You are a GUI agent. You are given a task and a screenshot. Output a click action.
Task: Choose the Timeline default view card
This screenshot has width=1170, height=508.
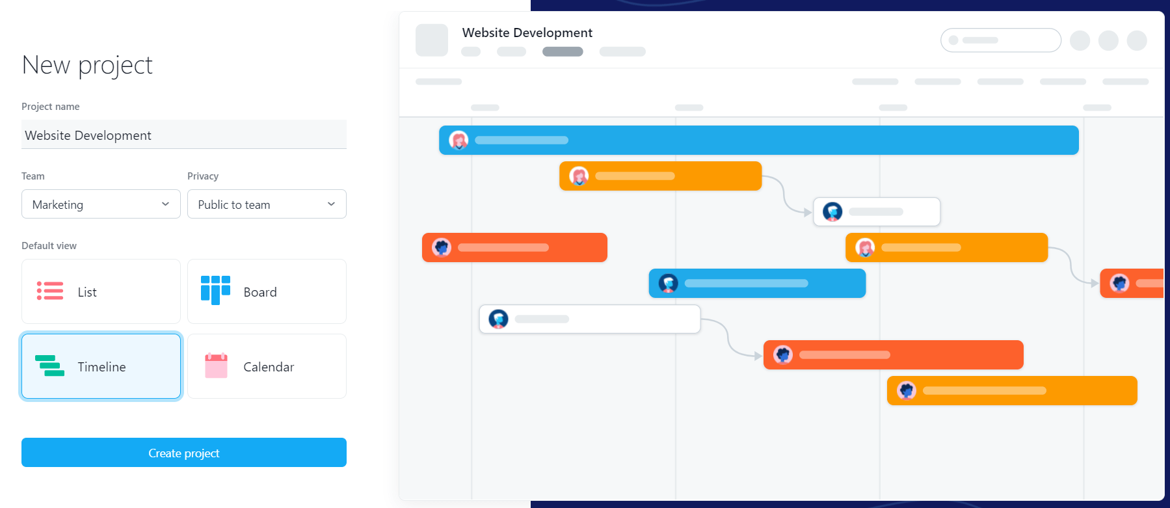[x=101, y=366]
